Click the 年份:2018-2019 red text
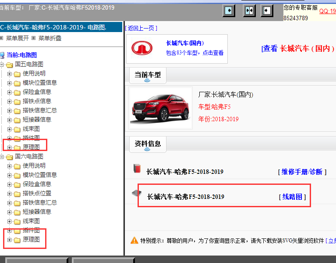 coord(218,119)
